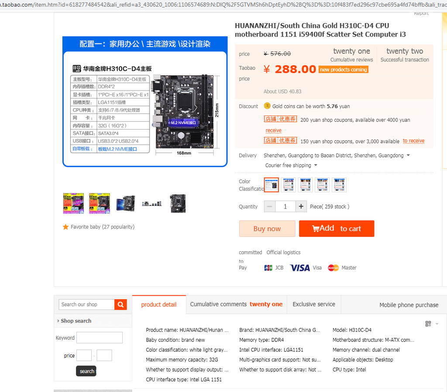Select the first color classification swatch
Image resolution: width=447 pixels, height=392 pixels.
click(272, 185)
